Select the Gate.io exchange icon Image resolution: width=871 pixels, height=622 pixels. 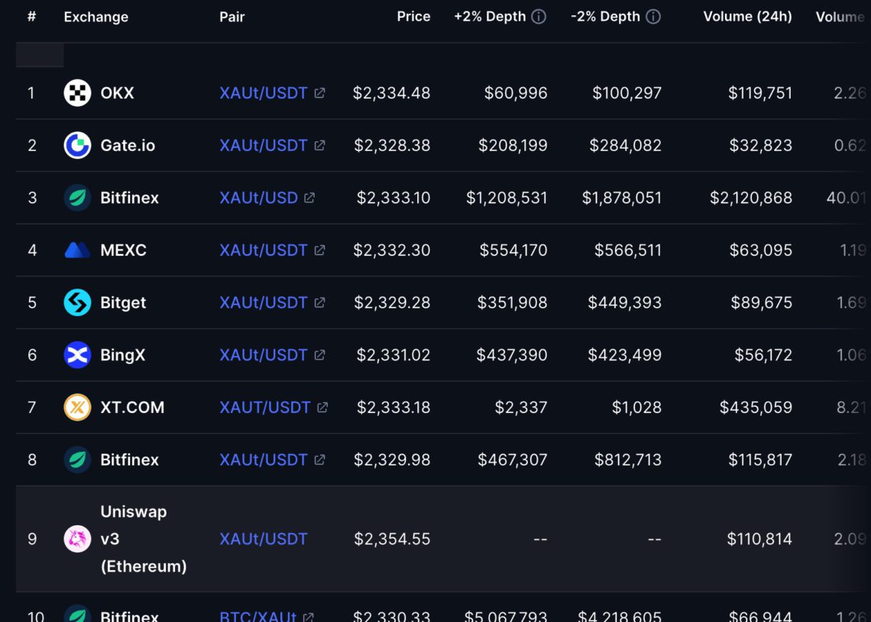76,145
